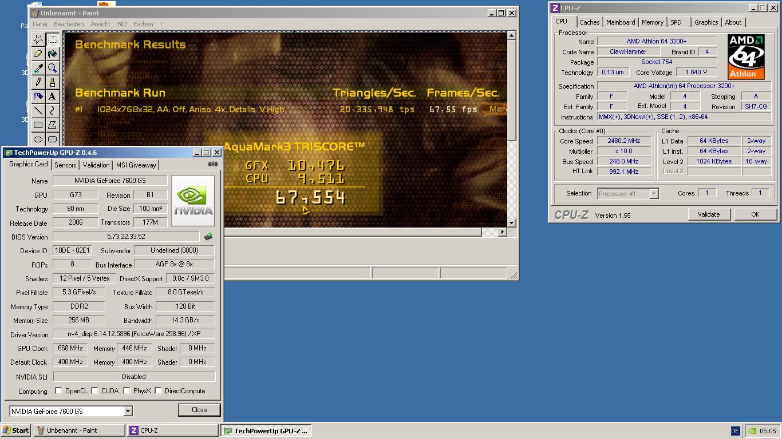Open the Processor #1 selection dropdown

[x=653, y=194]
